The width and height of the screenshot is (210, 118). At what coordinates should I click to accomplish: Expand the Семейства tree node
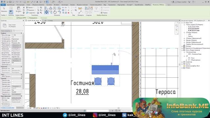click(x=182, y=62)
